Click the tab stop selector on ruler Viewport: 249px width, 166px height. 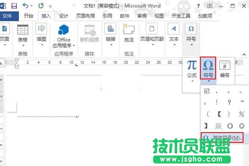click(1, 63)
